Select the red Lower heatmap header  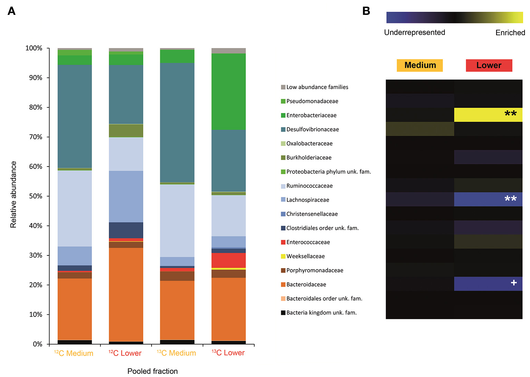point(489,65)
